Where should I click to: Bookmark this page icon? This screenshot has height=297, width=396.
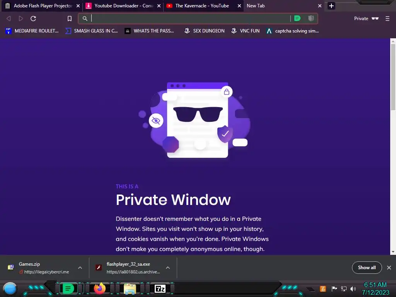click(x=70, y=19)
